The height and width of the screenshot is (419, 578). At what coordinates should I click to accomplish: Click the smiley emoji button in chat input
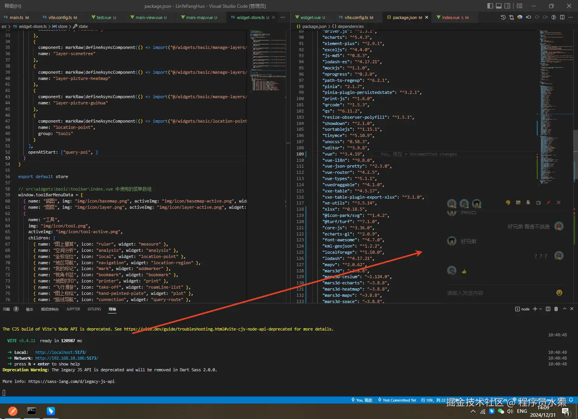coord(559,293)
